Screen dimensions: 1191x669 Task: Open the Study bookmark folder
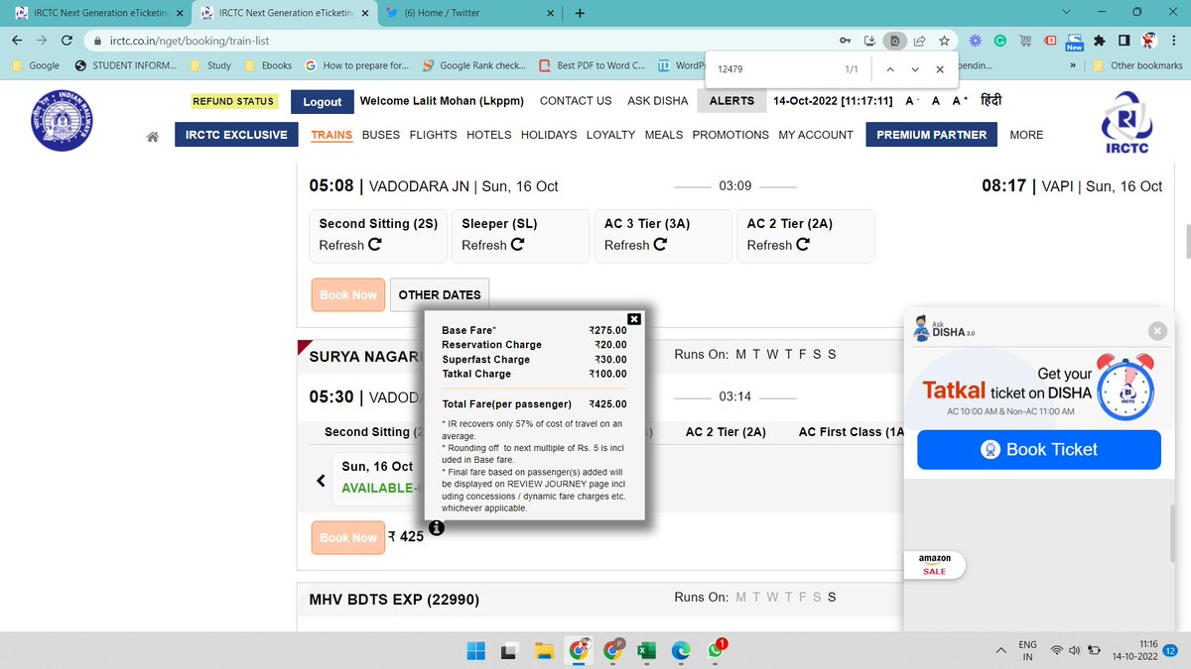[x=209, y=65]
